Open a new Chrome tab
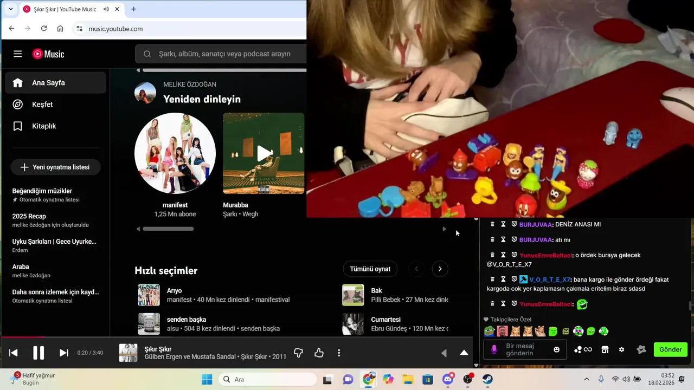The width and height of the screenshot is (694, 390). tap(134, 9)
